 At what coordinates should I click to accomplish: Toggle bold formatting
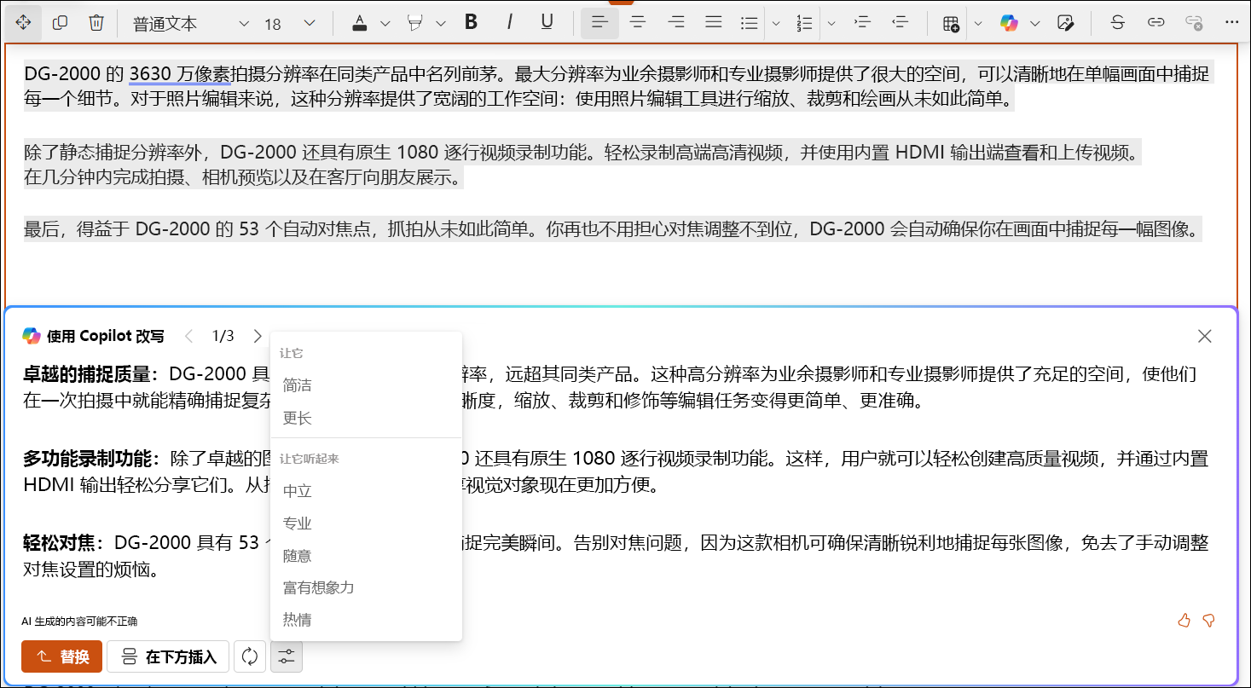coord(471,23)
